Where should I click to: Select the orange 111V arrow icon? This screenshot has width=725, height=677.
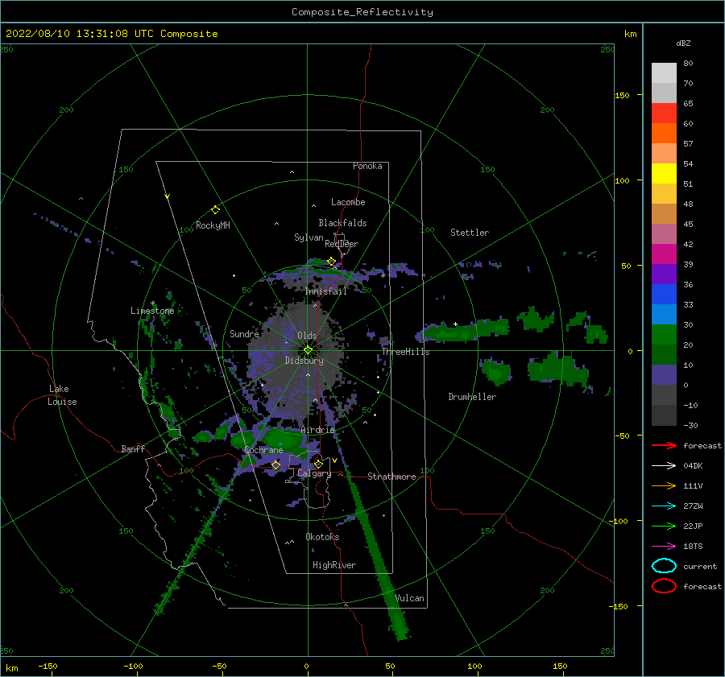[x=664, y=485]
